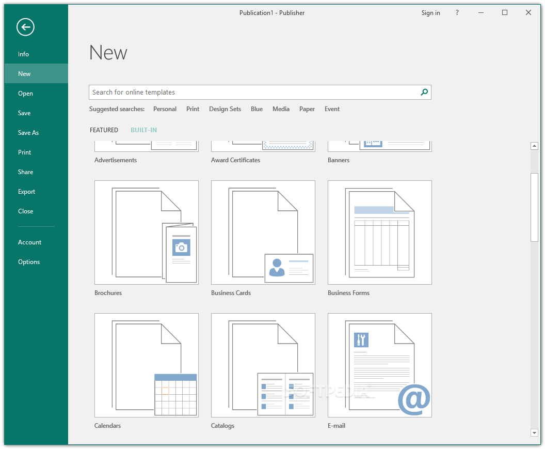
Task: Click the search magnifier icon
Action: point(424,92)
